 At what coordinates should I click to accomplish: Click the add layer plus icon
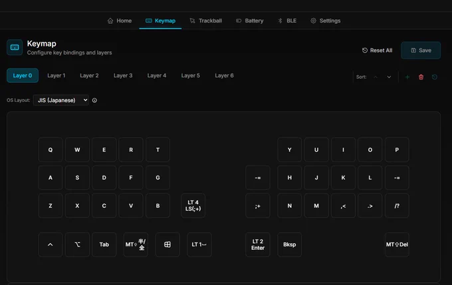[407, 77]
